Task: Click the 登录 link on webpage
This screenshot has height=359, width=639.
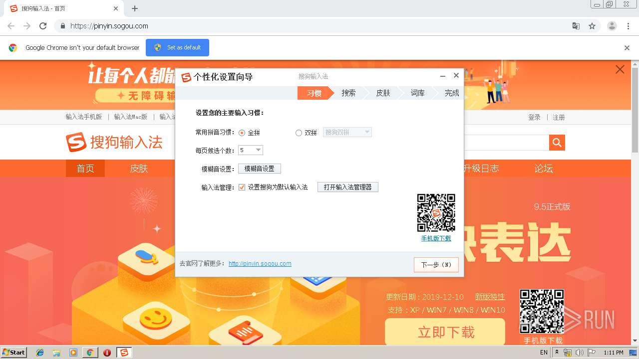Action: tap(534, 117)
